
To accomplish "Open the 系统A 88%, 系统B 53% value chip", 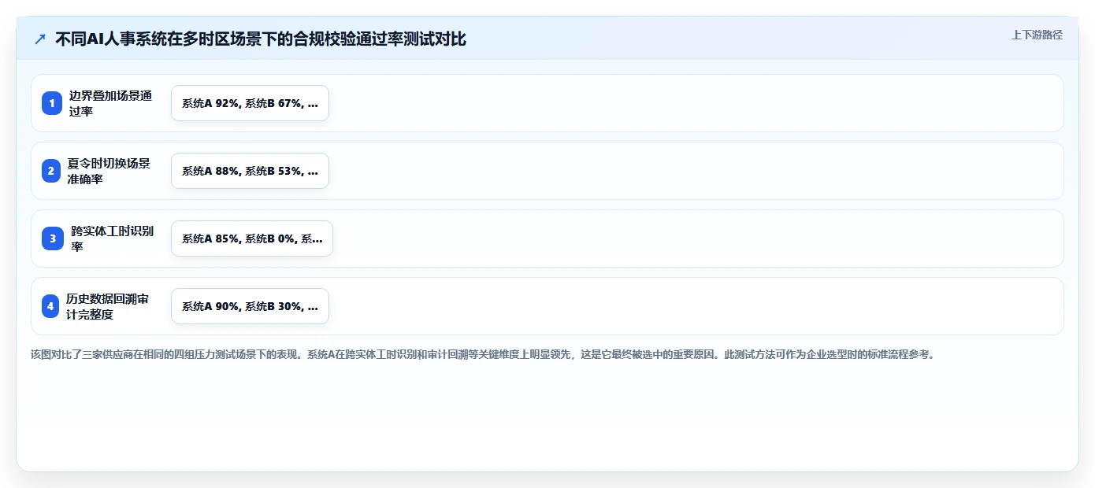I will point(250,171).
